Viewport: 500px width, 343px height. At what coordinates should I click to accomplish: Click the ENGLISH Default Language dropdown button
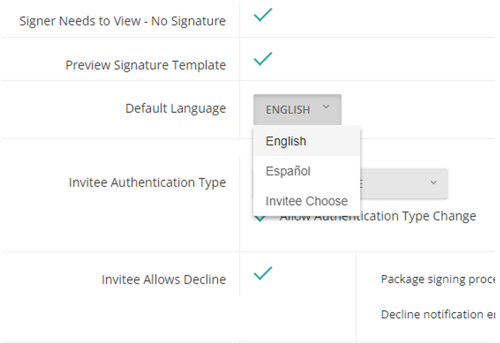click(x=297, y=110)
